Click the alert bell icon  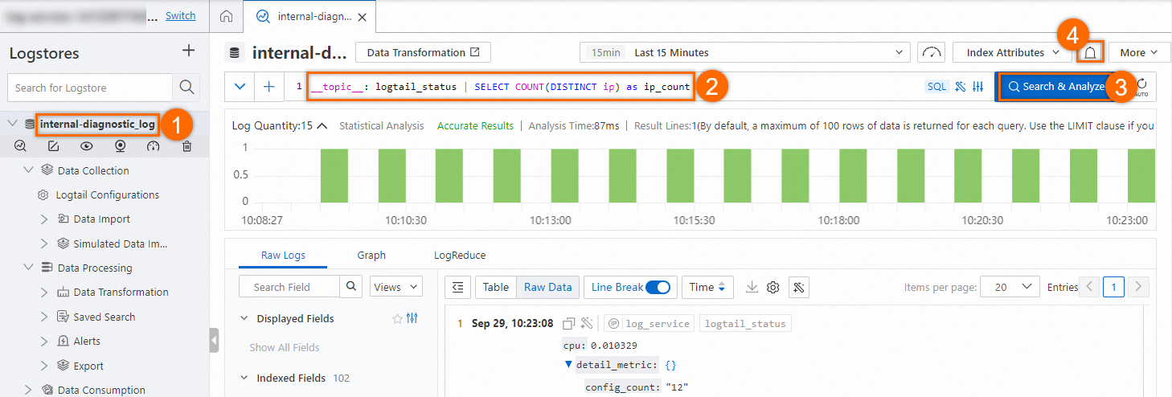click(x=1091, y=53)
